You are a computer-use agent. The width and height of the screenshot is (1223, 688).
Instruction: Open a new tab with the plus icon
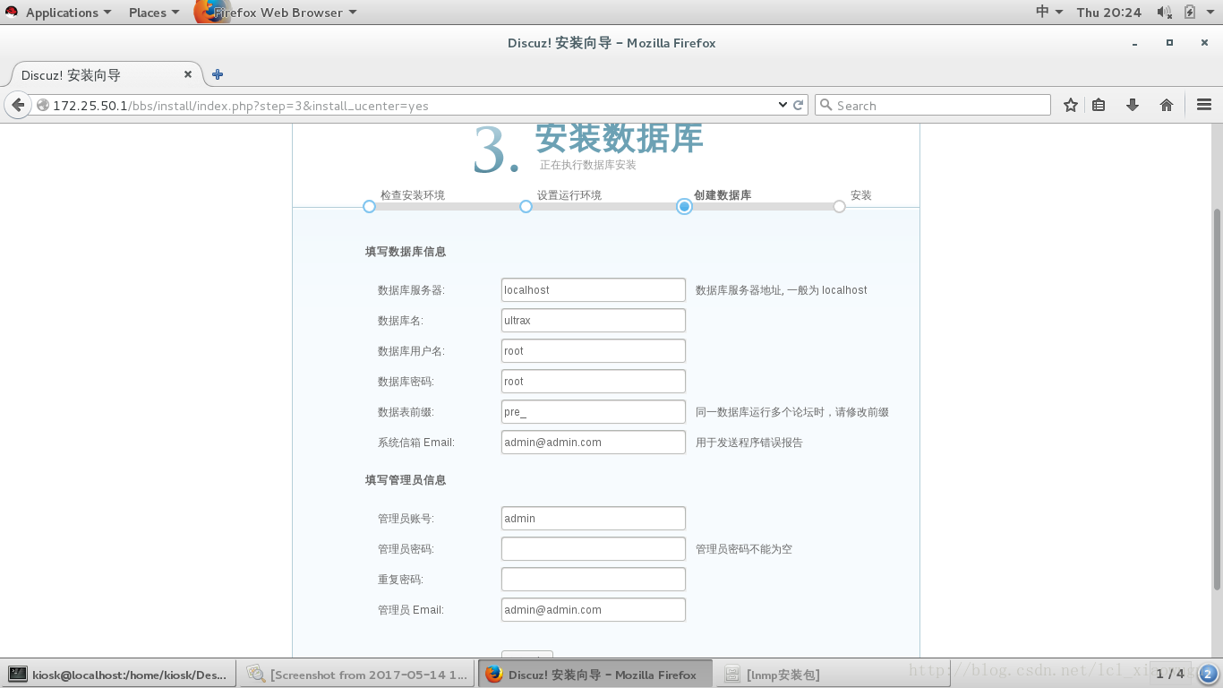[x=218, y=74]
